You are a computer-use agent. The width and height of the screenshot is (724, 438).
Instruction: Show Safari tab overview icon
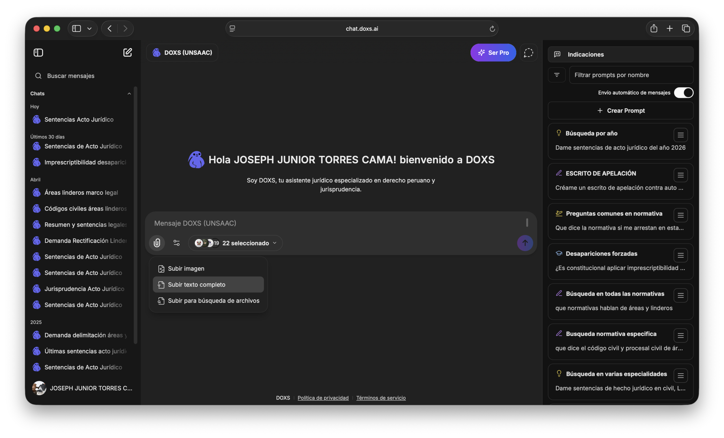click(686, 29)
